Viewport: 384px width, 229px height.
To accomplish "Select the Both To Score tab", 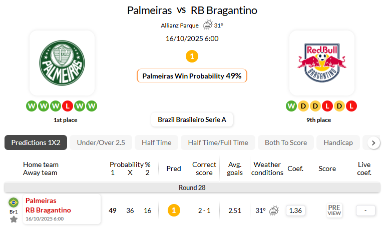I will coord(286,142).
